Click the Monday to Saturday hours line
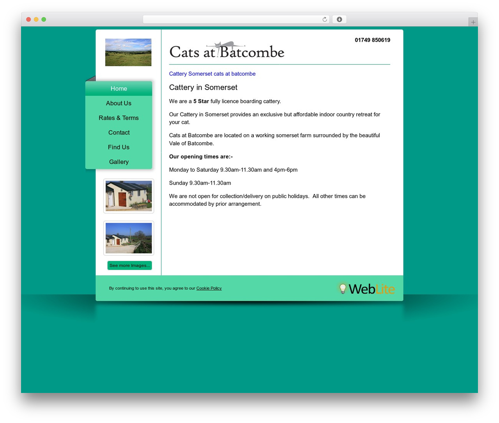Screen dimensions: 499x423 (233, 170)
